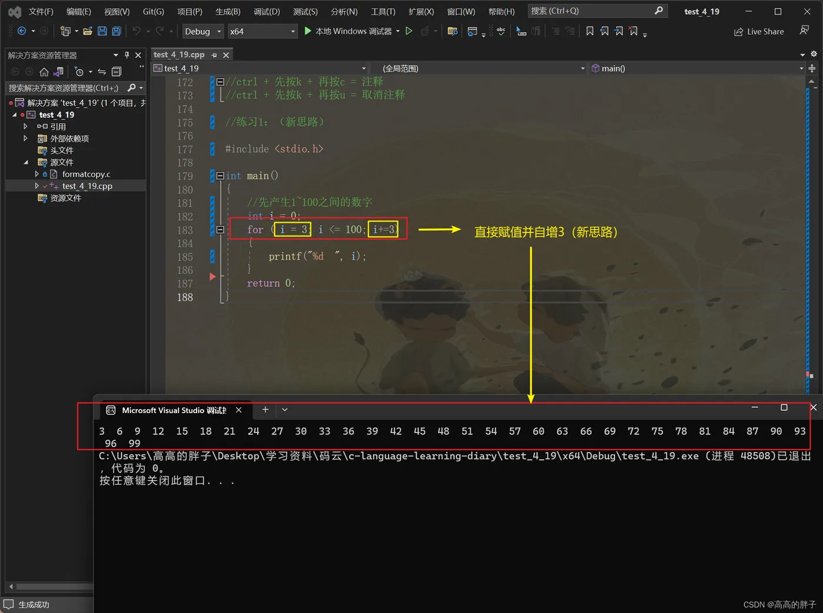Screen dimensions: 823x613
Task: Expand the formatcopy.c file node
Action: pos(36,174)
